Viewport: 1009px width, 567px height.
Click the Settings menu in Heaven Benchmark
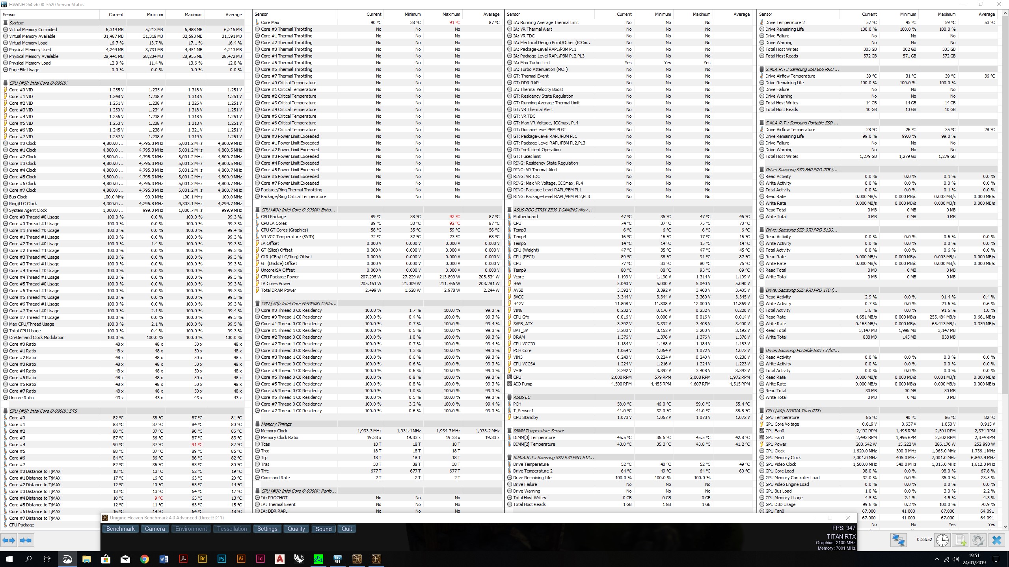[x=267, y=529]
